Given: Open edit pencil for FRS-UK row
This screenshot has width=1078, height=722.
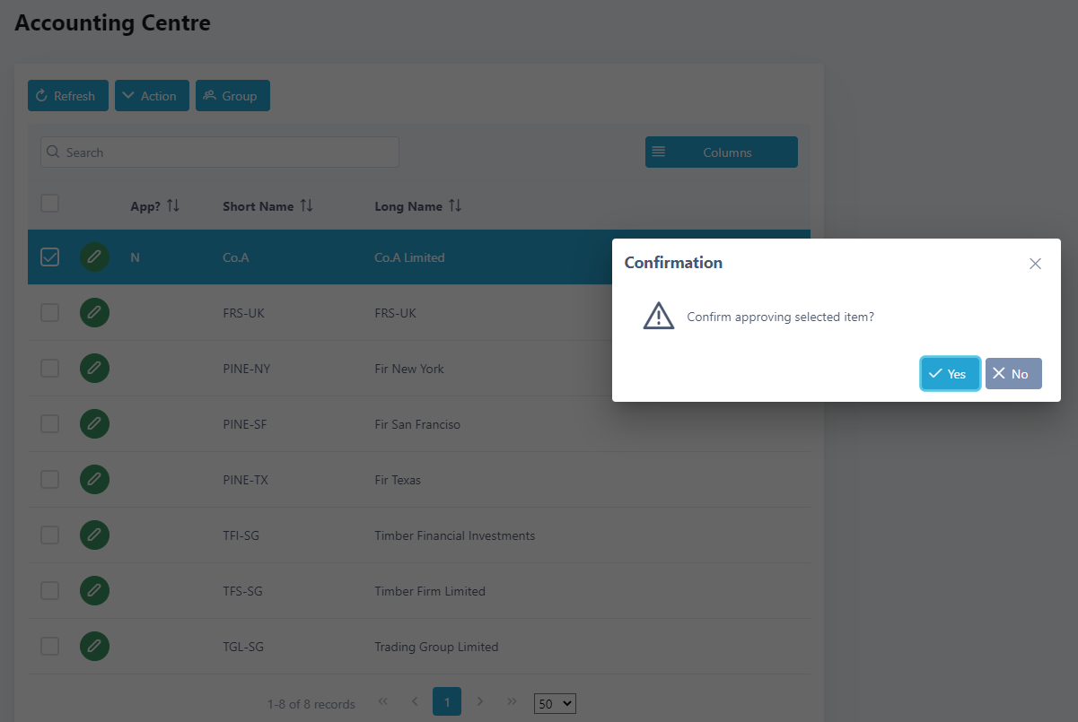Looking at the screenshot, I should (x=94, y=313).
